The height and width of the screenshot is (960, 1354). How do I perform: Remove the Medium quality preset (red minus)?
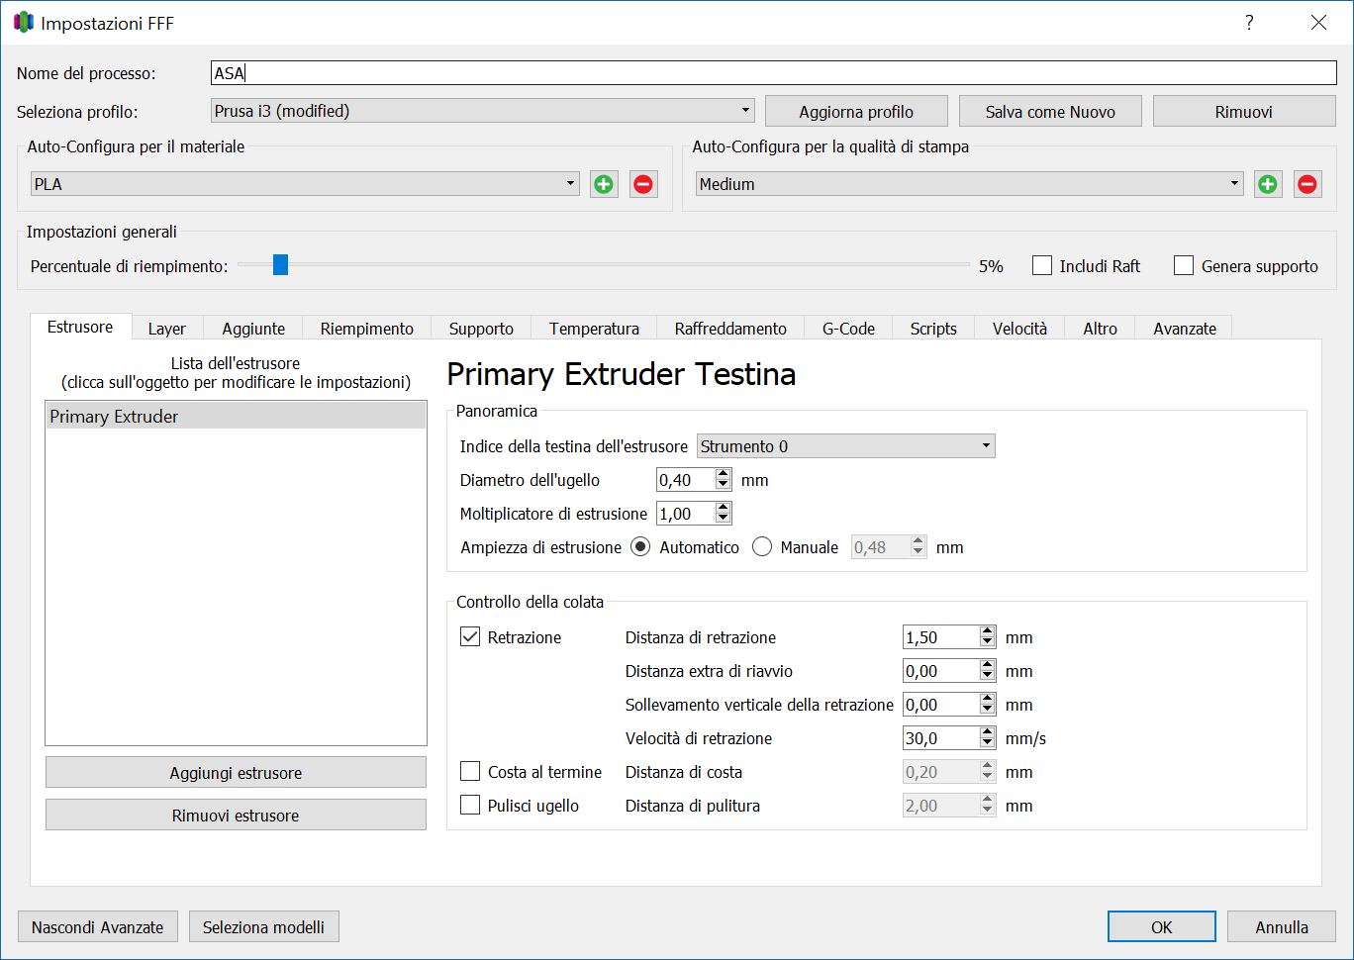click(1307, 184)
